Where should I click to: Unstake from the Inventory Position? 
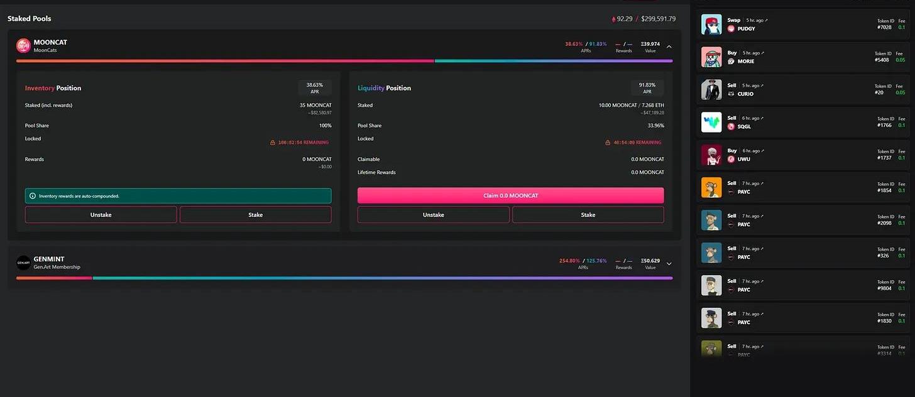pyautogui.click(x=101, y=215)
